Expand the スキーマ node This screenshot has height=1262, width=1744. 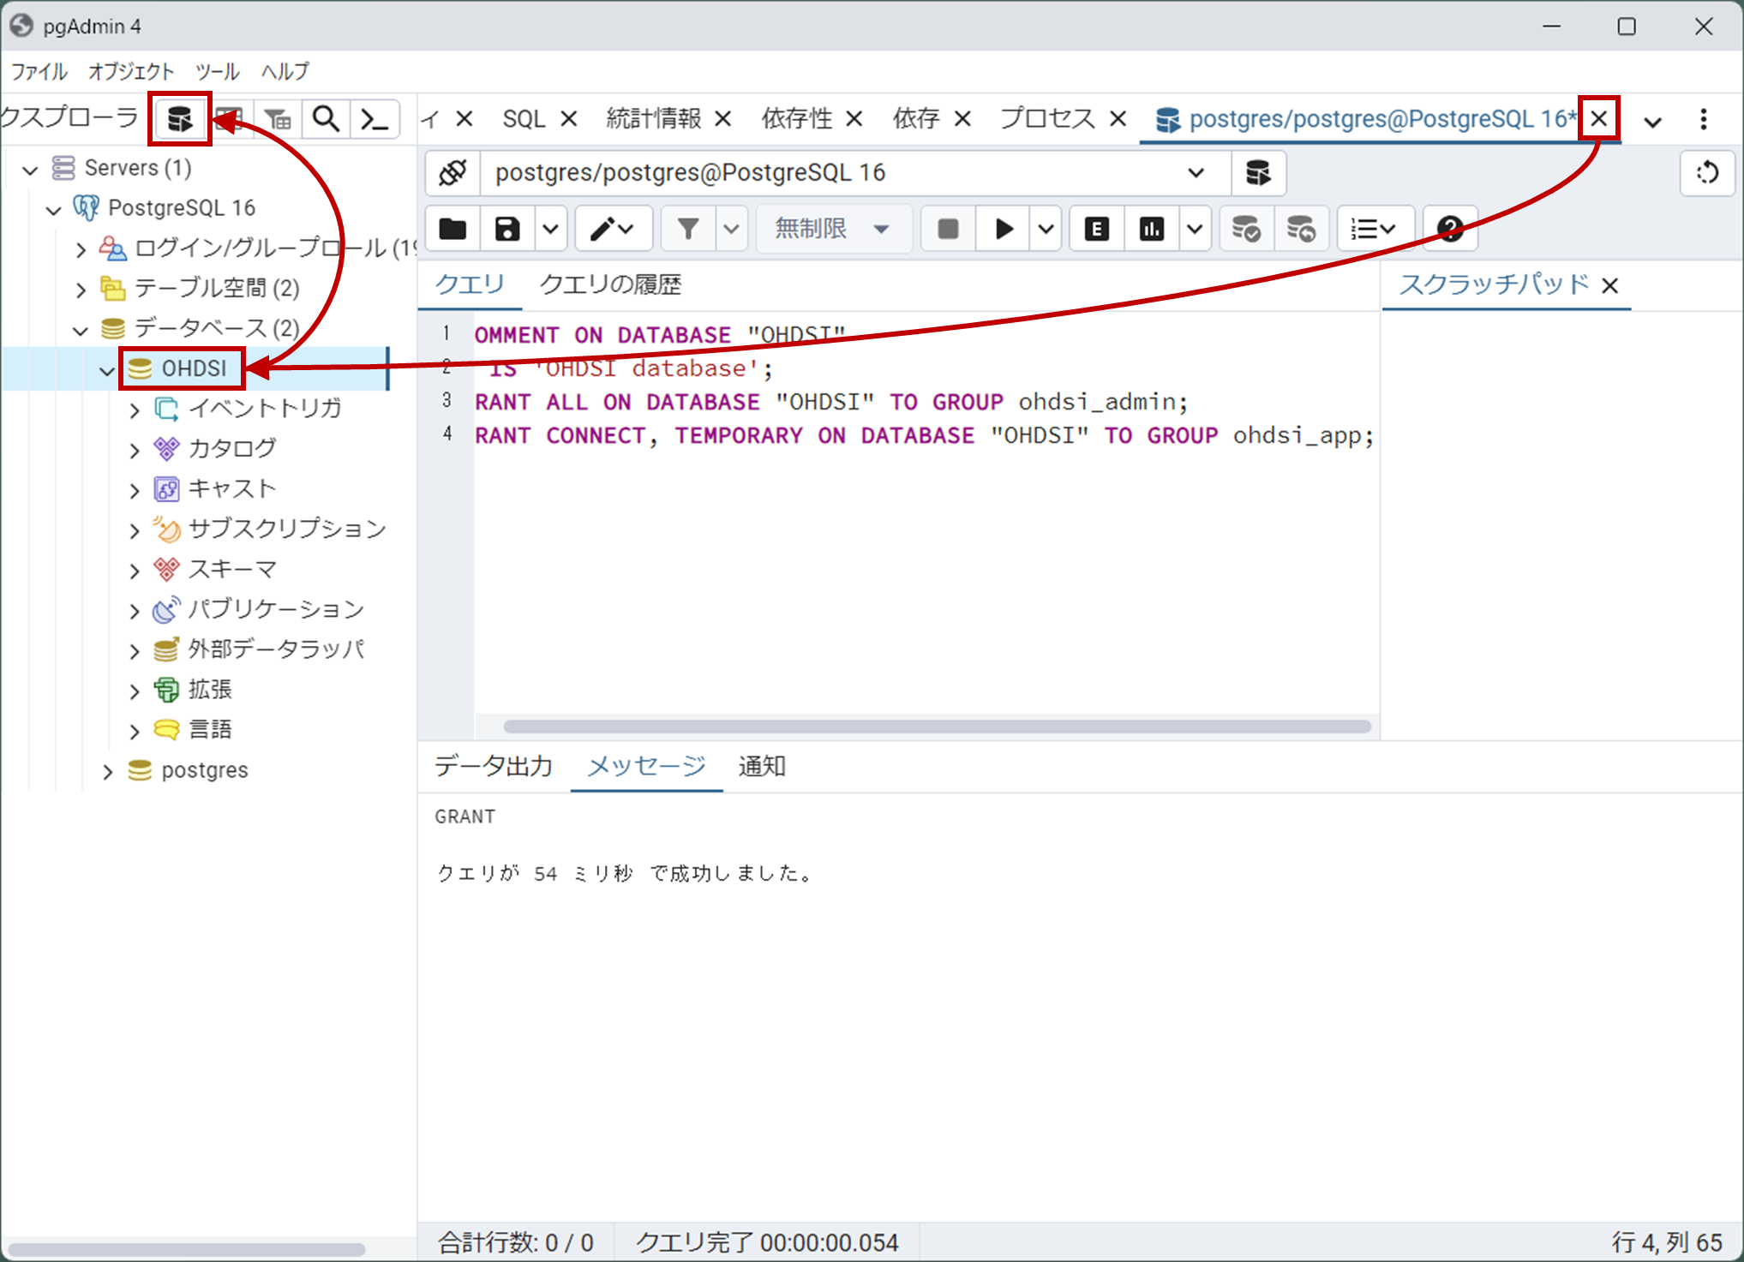click(134, 571)
